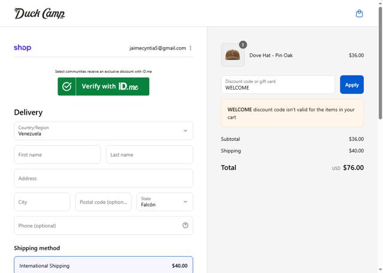Open the shopping bag cart icon

click(x=359, y=13)
